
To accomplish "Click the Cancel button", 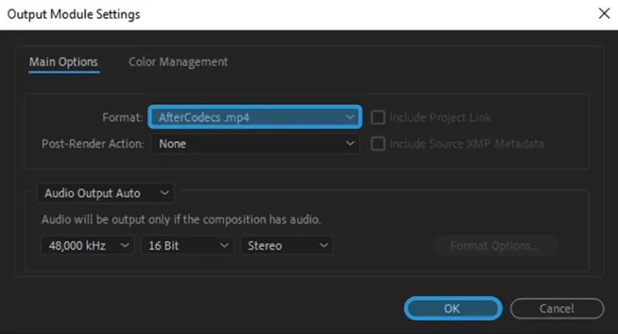I will pos(557,309).
